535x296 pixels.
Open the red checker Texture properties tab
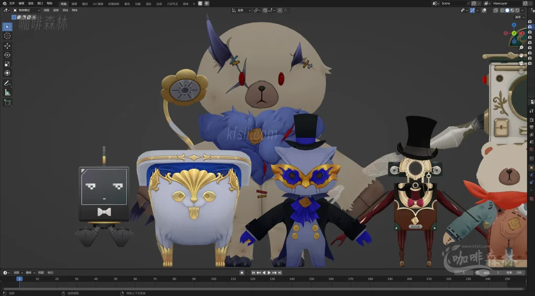pyautogui.click(x=531, y=198)
